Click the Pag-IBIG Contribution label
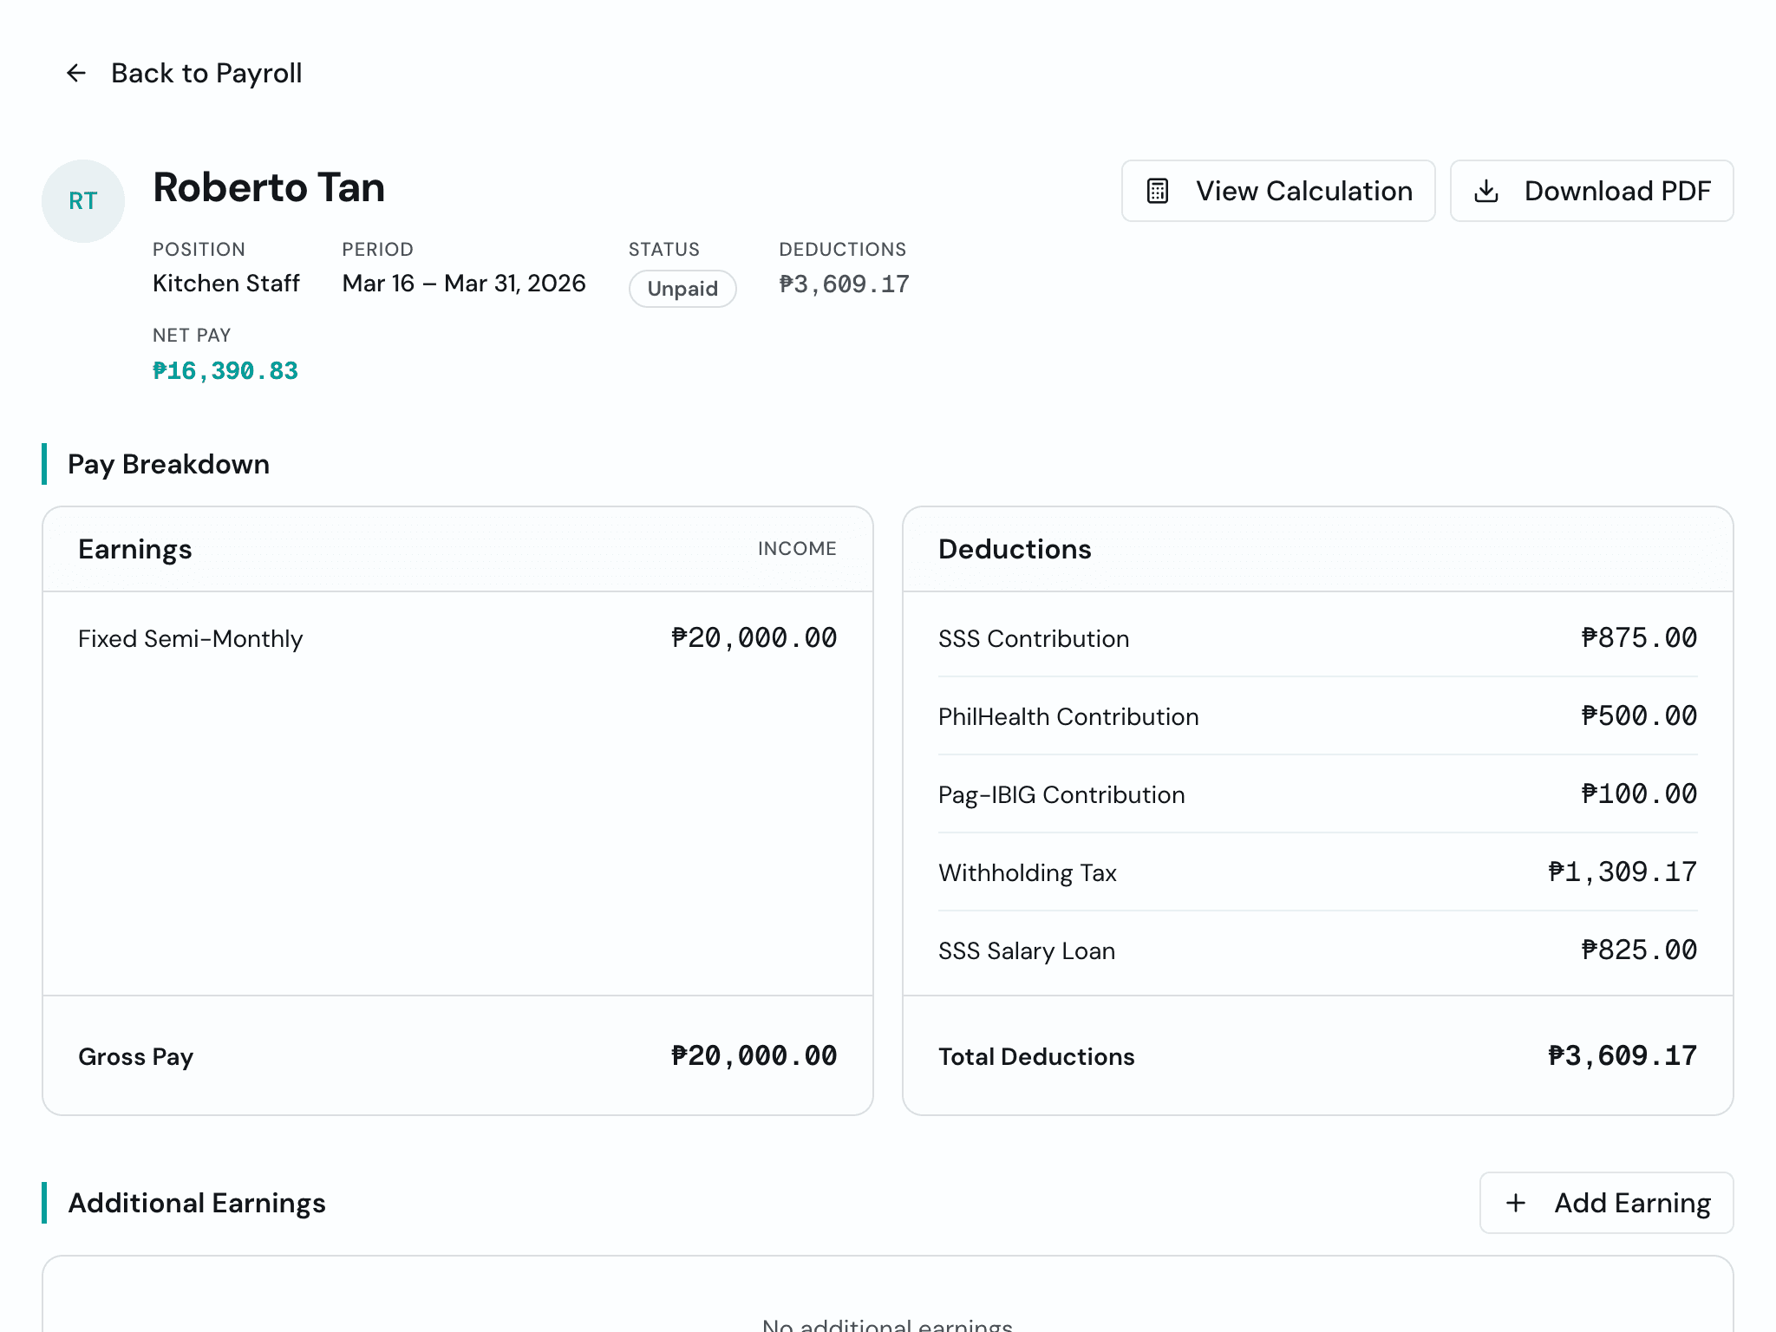Screen dimensions: 1776x1332 coord(1061,795)
